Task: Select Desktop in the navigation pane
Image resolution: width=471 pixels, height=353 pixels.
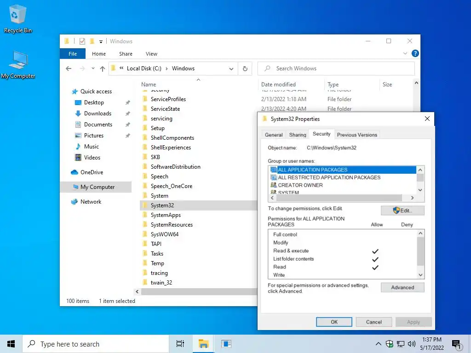Action: pos(94,102)
